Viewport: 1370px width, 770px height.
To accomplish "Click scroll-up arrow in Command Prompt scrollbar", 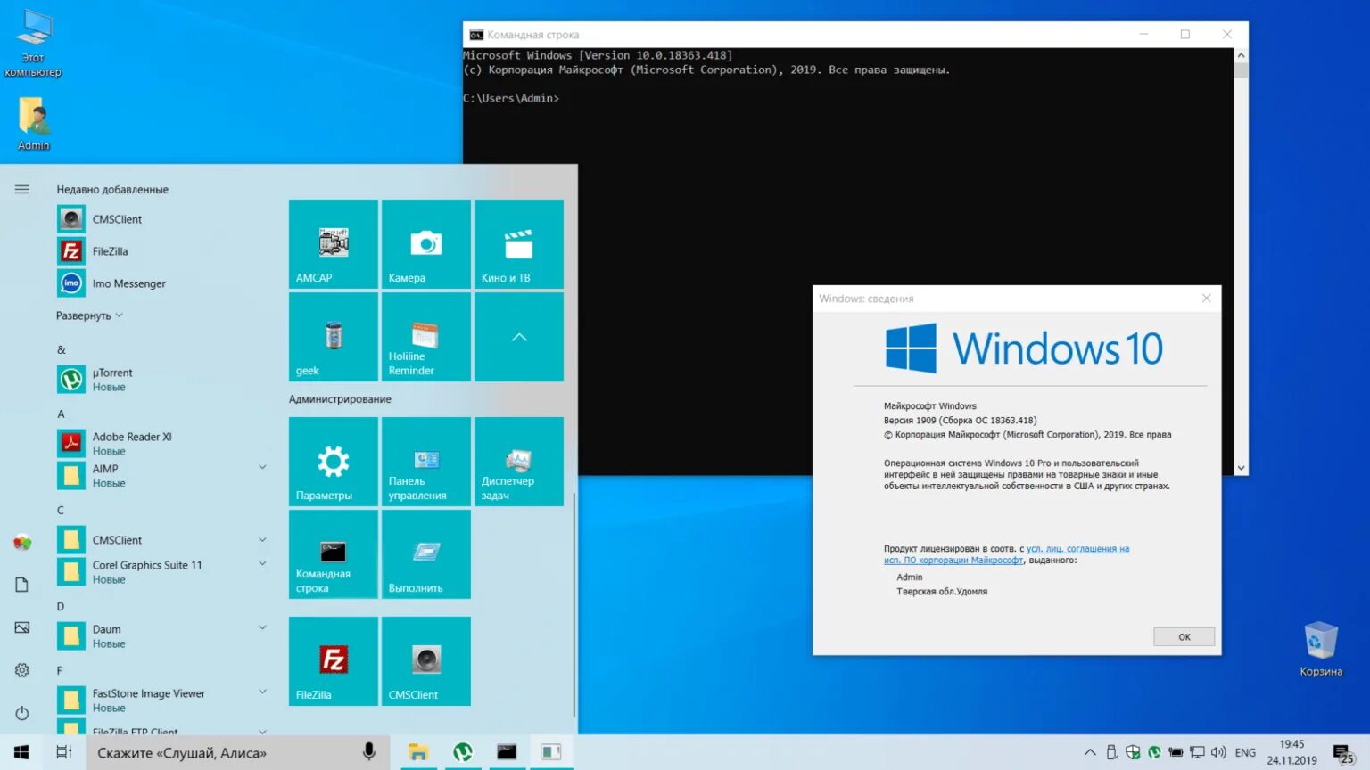I will point(1241,55).
